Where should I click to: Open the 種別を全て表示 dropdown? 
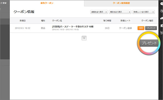click(120, 12)
